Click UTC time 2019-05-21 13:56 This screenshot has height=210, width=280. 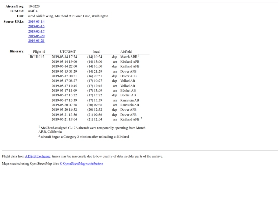point(64,115)
